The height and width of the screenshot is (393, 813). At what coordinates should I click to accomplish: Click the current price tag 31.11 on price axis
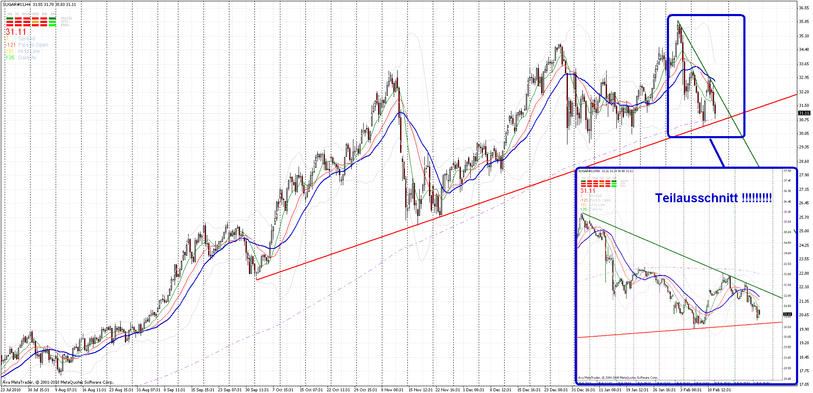click(x=804, y=113)
